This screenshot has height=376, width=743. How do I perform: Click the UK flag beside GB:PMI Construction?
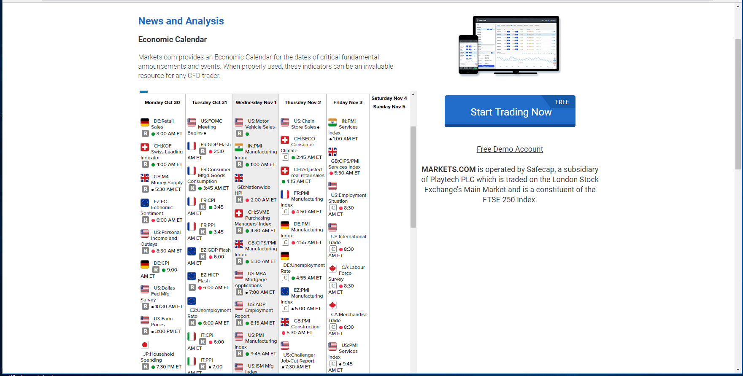pyautogui.click(x=285, y=322)
